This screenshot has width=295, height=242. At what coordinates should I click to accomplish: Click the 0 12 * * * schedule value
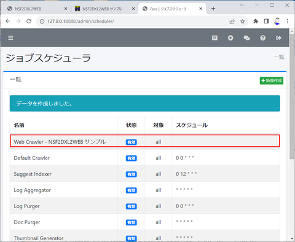click(x=186, y=174)
